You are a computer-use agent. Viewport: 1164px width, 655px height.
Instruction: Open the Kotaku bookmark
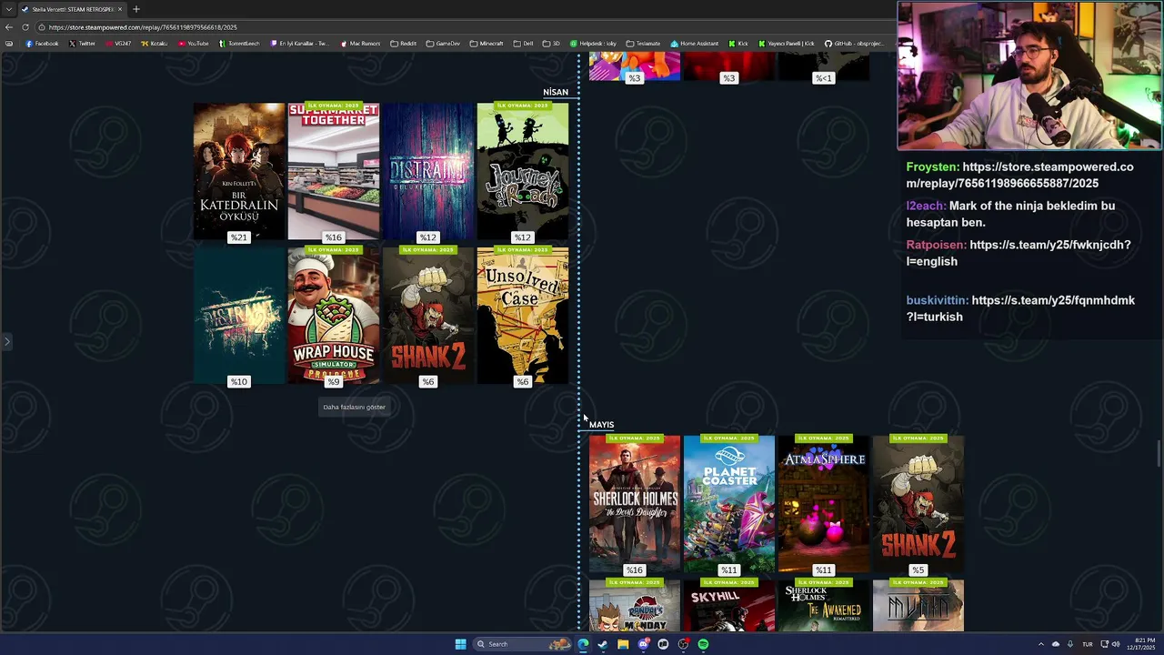pyautogui.click(x=155, y=44)
